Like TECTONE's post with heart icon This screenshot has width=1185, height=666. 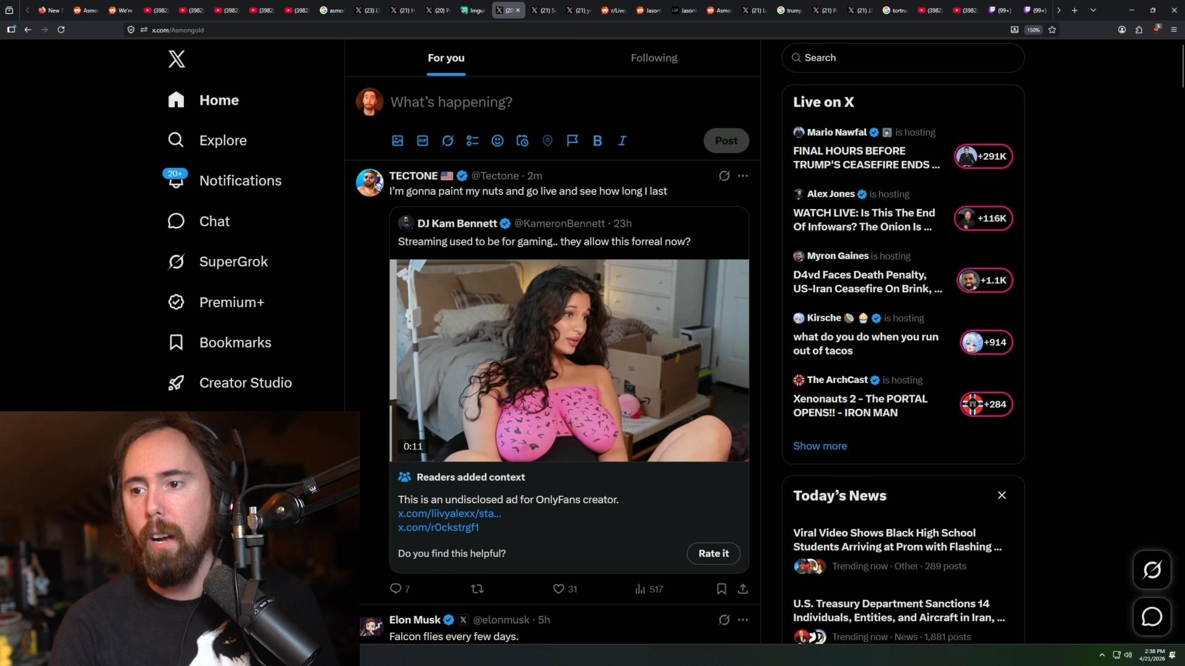tap(559, 589)
